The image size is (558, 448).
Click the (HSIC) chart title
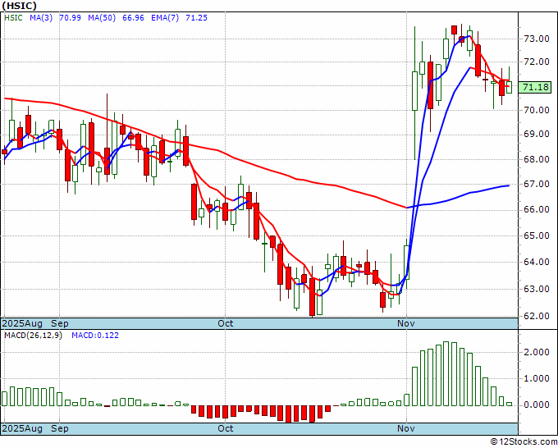19,6
